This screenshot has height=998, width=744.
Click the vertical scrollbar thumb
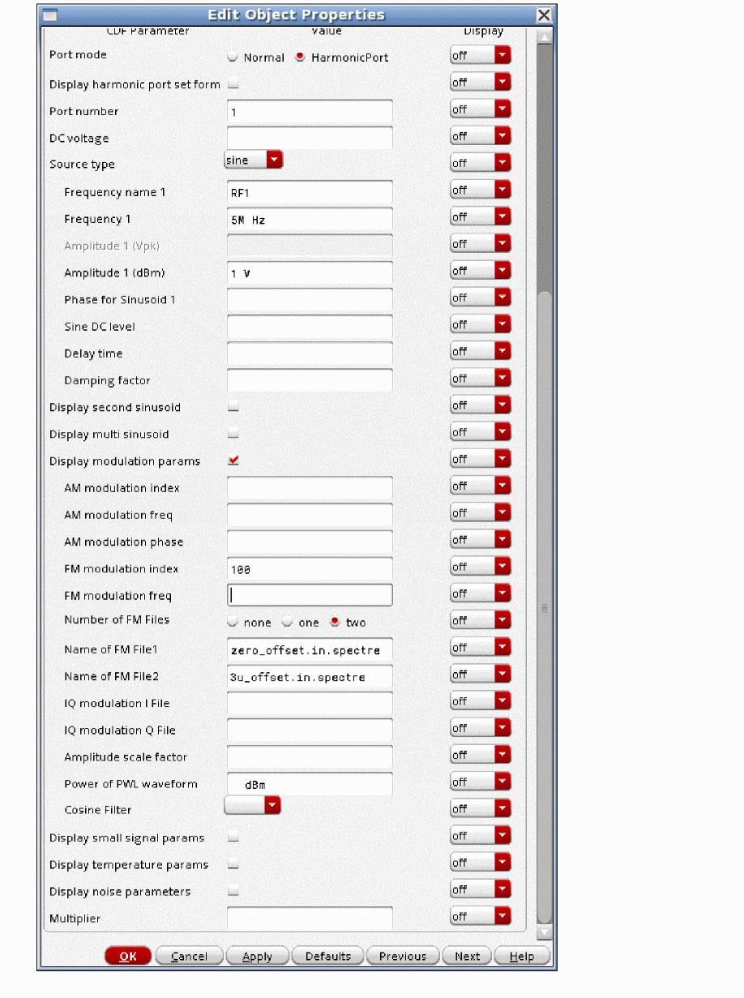pyautogui.click(x=545, y=606)
